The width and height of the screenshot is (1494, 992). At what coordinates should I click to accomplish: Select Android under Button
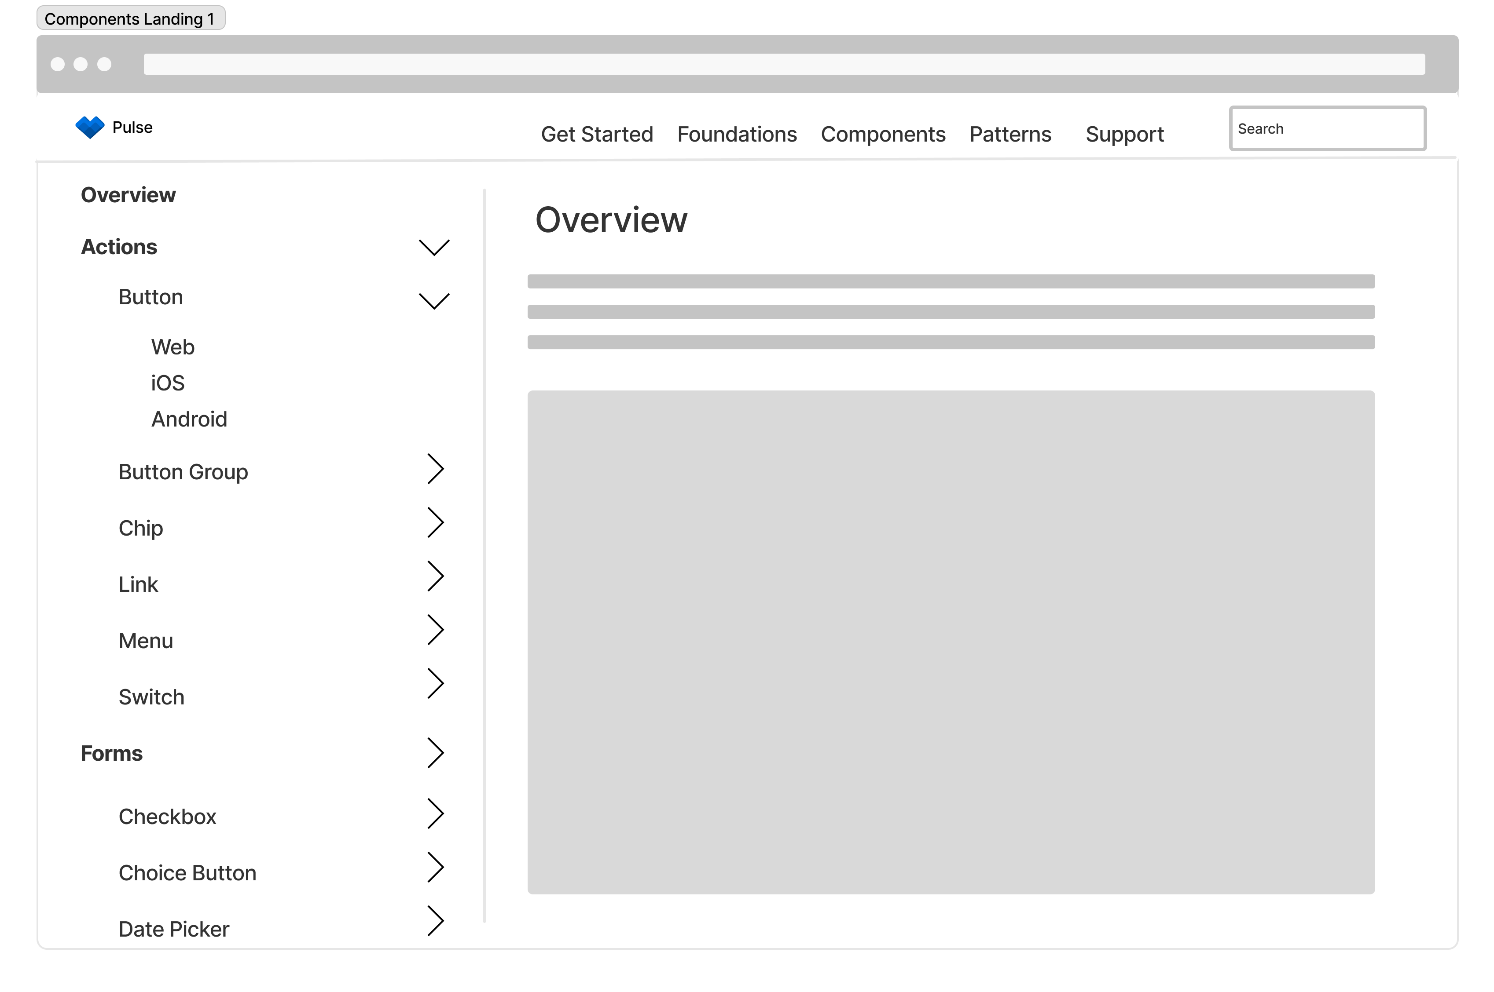pyautogui.click(x=189, y=418)
